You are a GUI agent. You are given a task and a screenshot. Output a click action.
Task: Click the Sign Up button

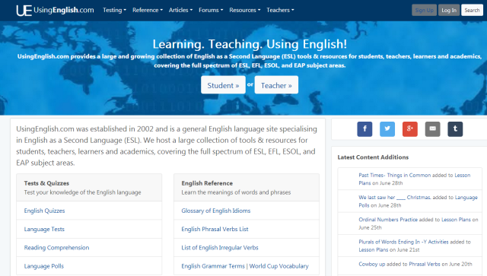(425, 10)
